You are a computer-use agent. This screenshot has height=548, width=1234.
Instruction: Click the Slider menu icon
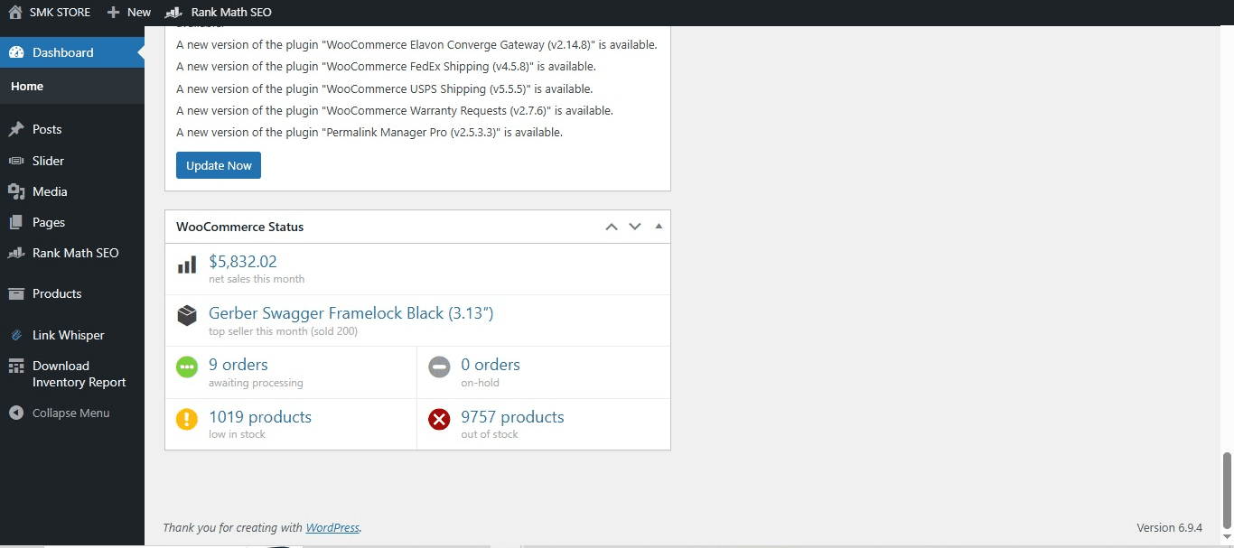click(x=16, y=161)
